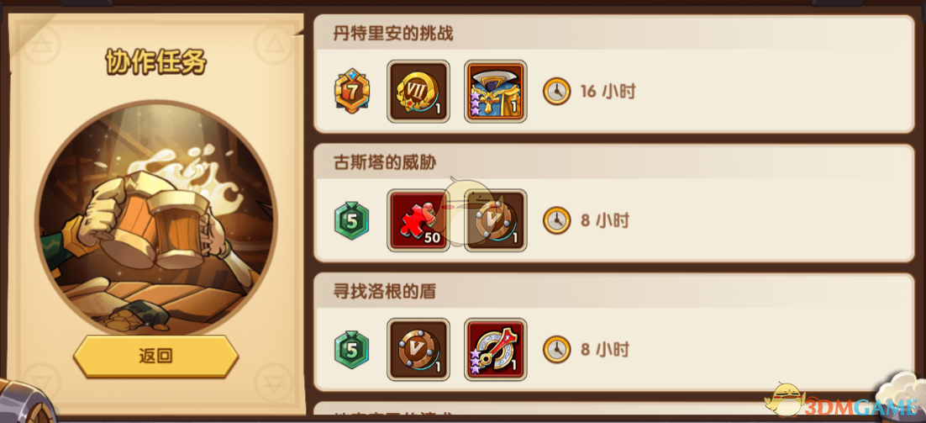
Task: Tap the level 5 badge in 寻找洛根的盾
Action: point(352,349)
